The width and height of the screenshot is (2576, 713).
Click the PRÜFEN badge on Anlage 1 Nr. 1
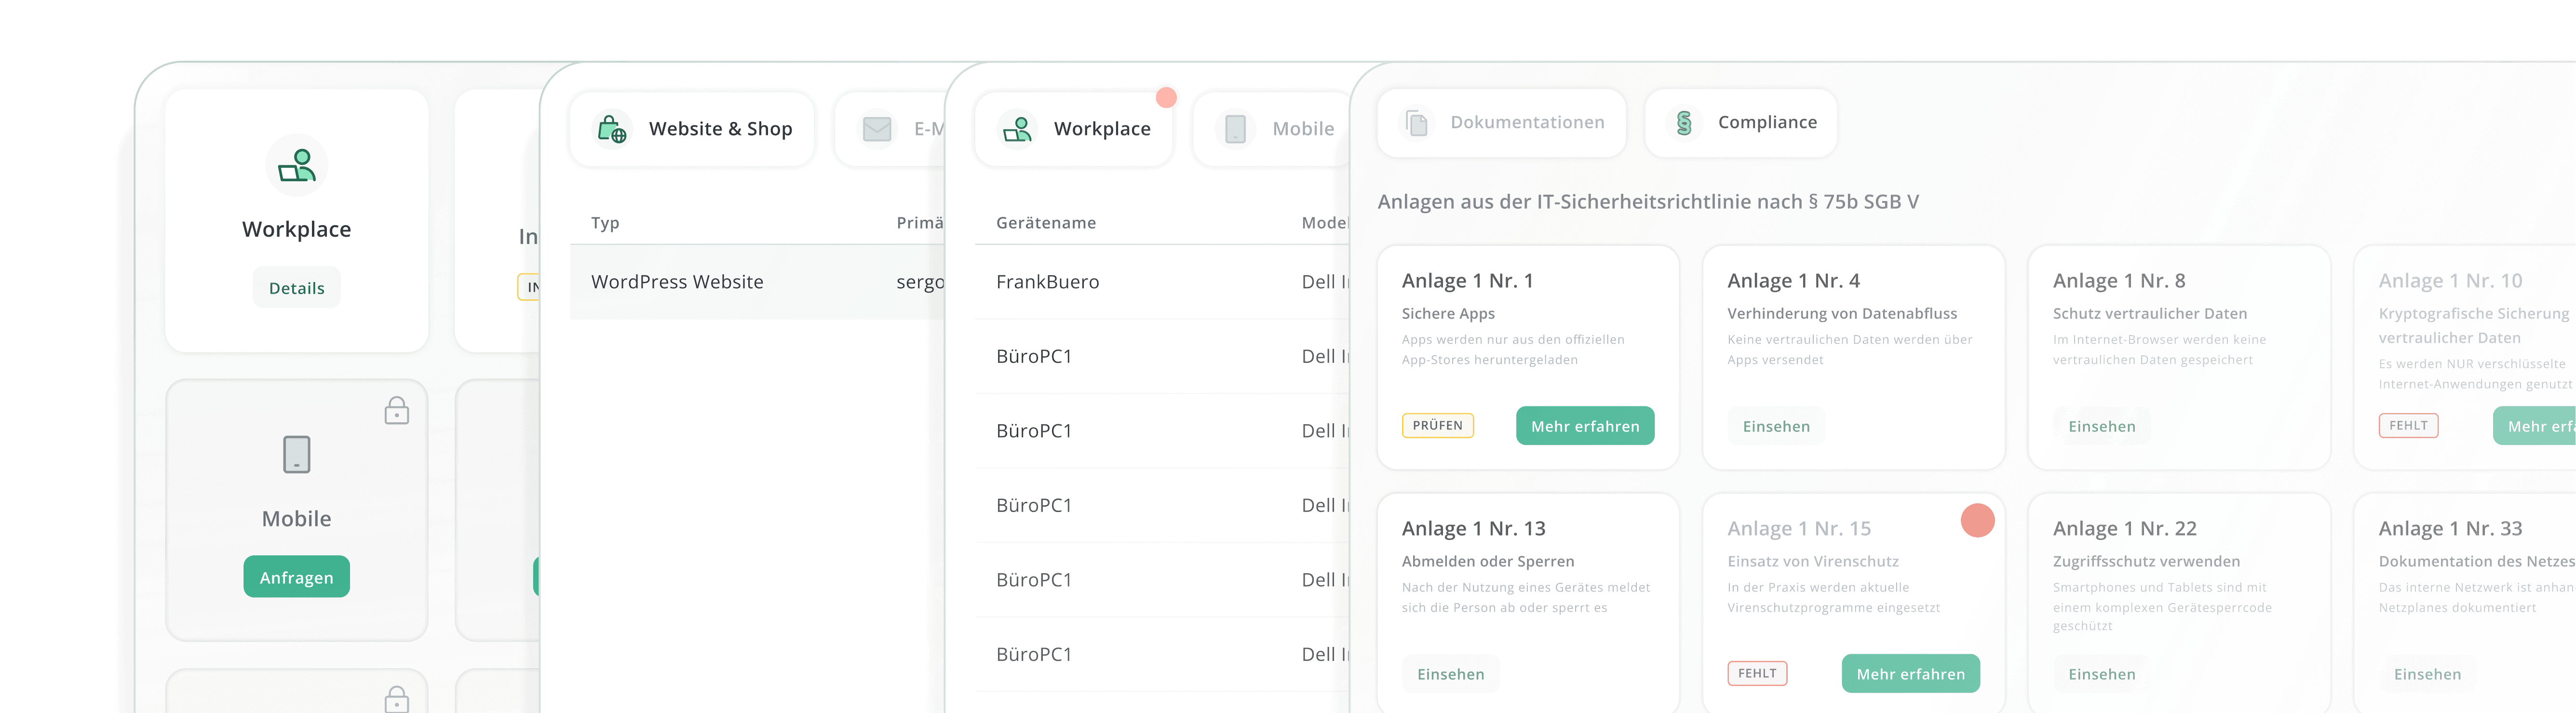pos(1438,426)
